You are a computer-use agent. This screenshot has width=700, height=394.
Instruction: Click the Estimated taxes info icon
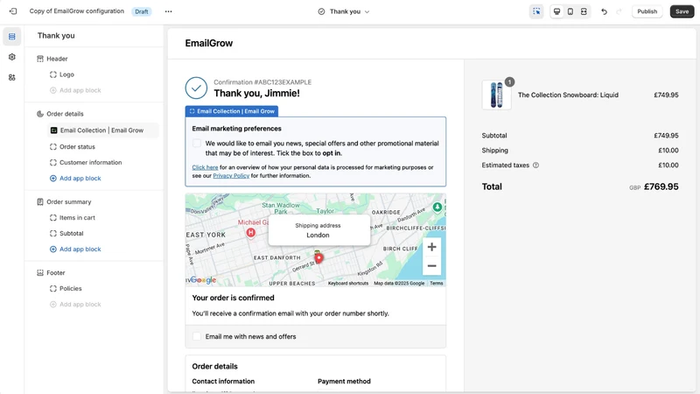pos(535,165)
